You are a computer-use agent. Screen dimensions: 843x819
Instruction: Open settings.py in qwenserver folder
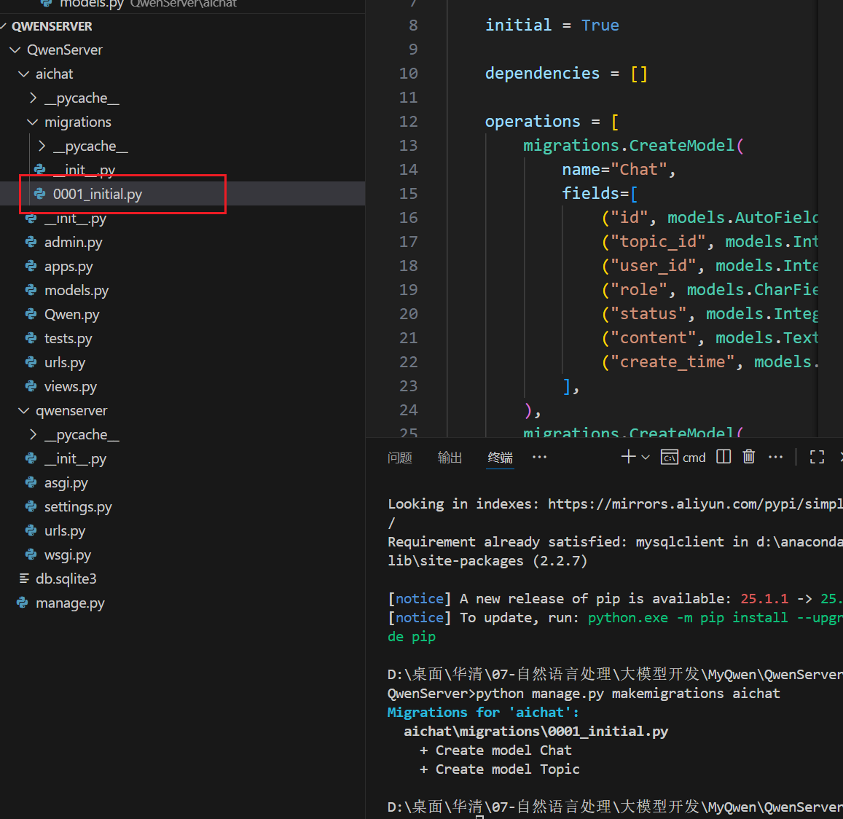click(x=78, y=506)
